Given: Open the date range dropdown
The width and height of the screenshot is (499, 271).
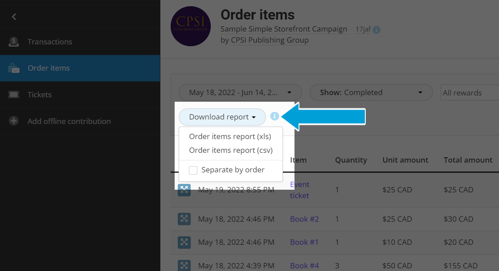Looking at the screenshot, I should 240,93.
